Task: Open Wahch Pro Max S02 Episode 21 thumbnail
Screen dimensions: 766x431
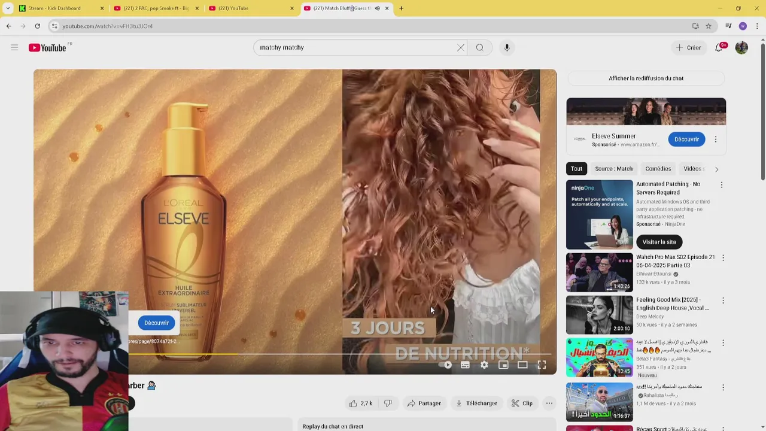Action: [x=599, y=272]
